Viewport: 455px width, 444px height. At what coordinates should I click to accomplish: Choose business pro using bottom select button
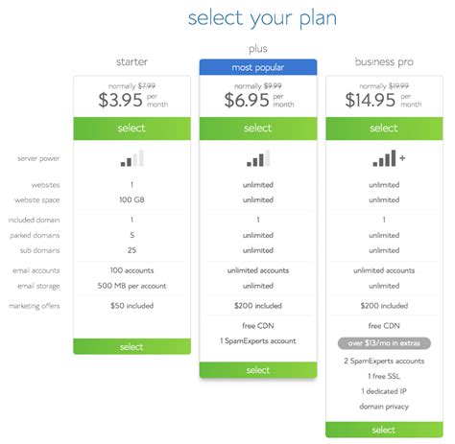384,430
